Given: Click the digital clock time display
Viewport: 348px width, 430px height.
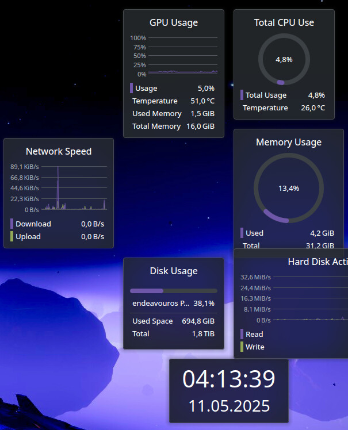Looking at the screenshot, I should coord(228,379).
